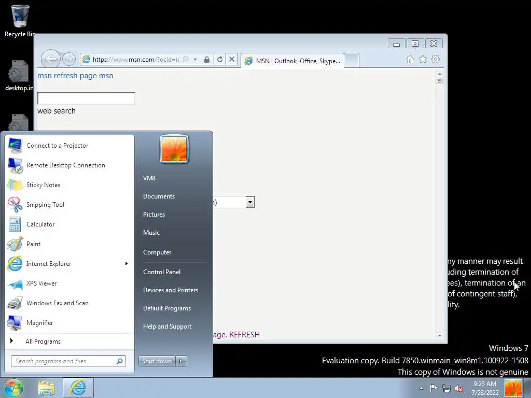The image size is (531, 398).
Task: Click the clock showing 9:23 AM
Action: (x=485, y=388)
